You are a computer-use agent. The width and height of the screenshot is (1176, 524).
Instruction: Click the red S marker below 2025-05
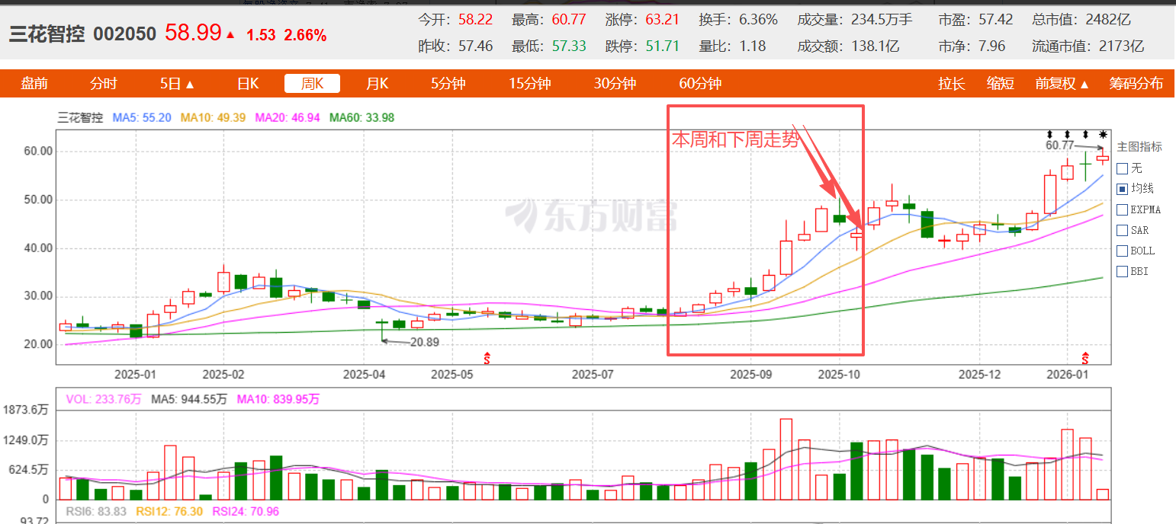point(489,356)
